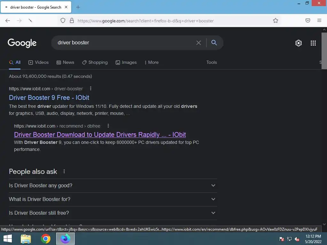Screen dimensions: 327x245
Task: Expand 'Is Driver Booster still free?' question
Action: tap(113, 213)
